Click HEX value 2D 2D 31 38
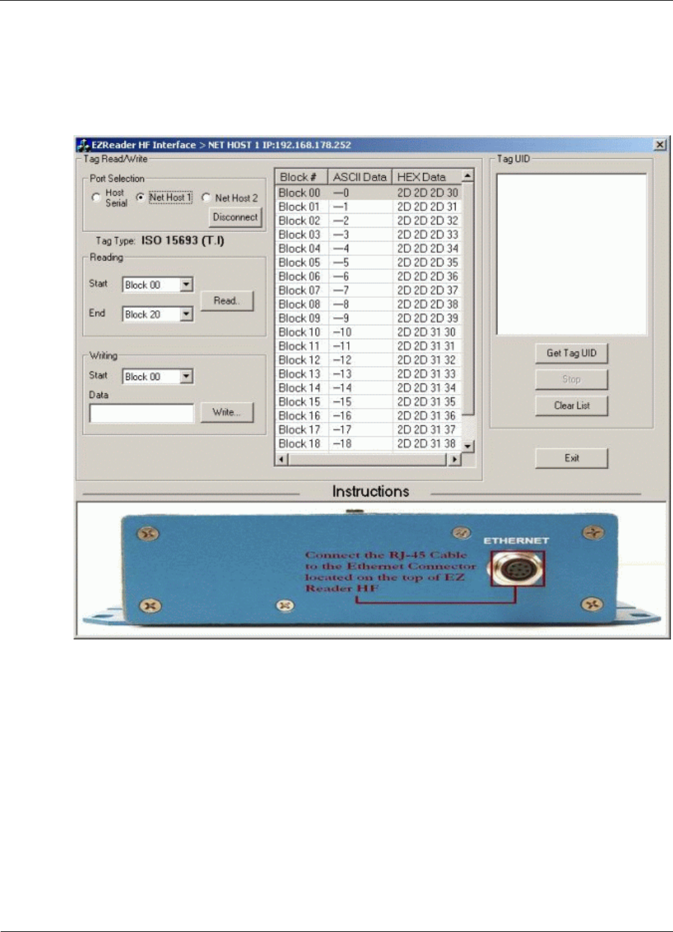 [426, 443]
